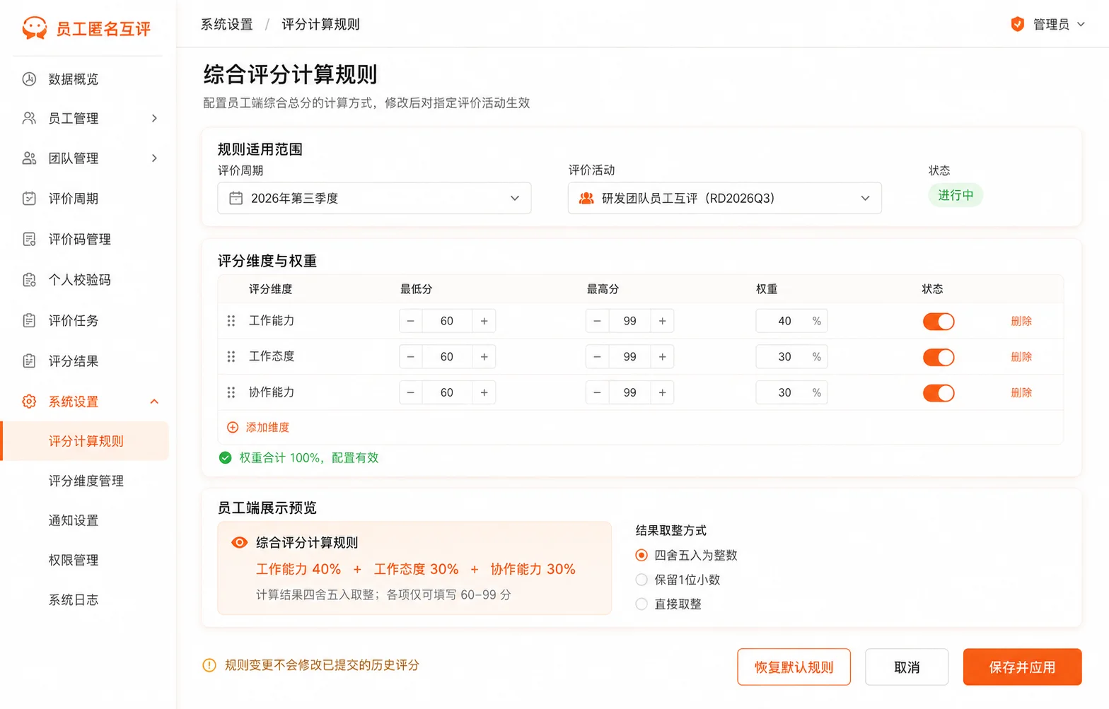Select 保留1位小数 rounding option

[641, 580]
